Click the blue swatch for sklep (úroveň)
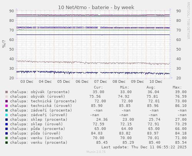This screenshot has width=192, height=156. tap(7, 124)
